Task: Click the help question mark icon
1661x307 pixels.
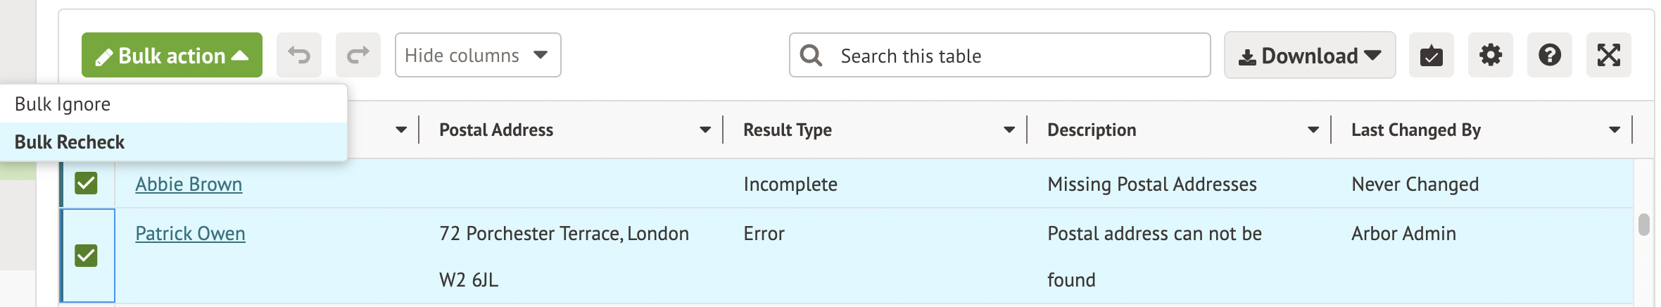Action: point(1549,55)
